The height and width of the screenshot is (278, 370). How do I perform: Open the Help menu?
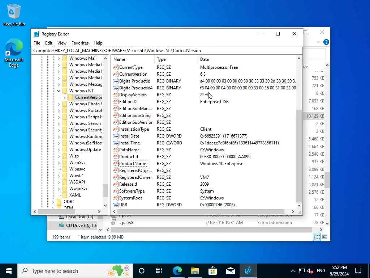(x=98, y=43)
